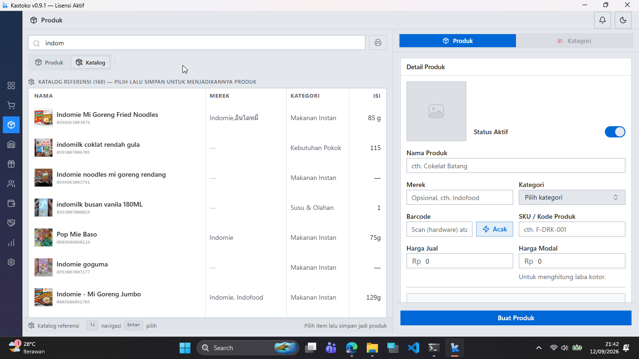Open the customers people sidebar icon
The height and width of the screenshot is (359, 639).
[x=11, y=184]
